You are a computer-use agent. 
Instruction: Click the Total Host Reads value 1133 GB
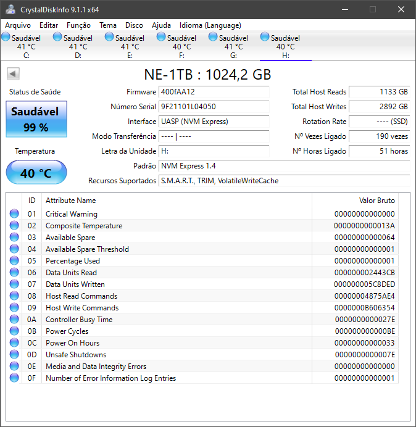click(x=379, y=92)
